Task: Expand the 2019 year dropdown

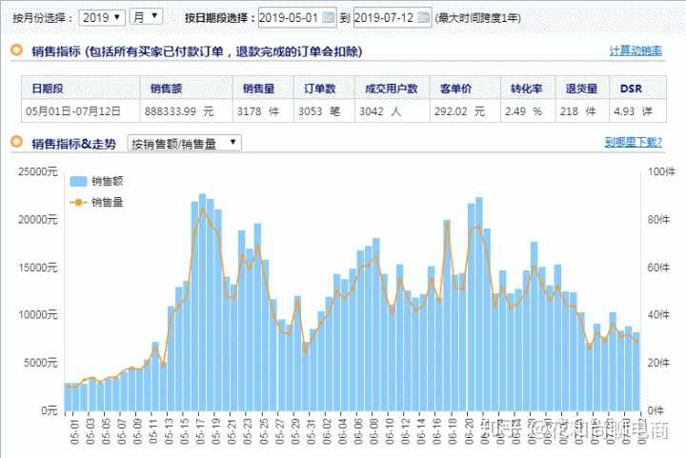Action: (x=102, y=17)
